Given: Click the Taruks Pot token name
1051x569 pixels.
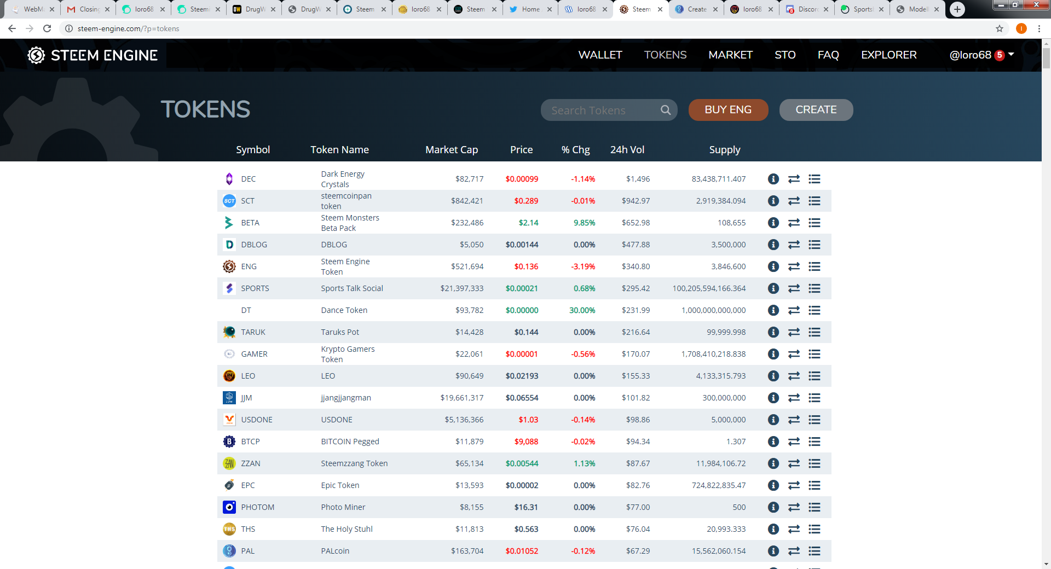Looking at the screenshot, I should (340, 332).
